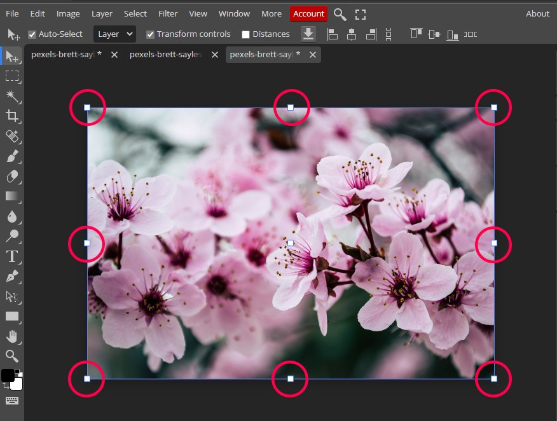The height and width of the screenshot is (421, 557).
Task: Open the Image menu
Action: coord(67,13)
